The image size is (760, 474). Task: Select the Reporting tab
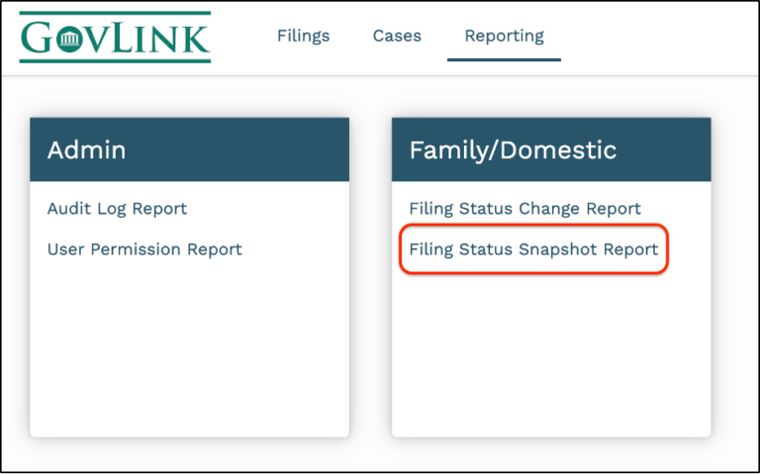coord(504,36)
